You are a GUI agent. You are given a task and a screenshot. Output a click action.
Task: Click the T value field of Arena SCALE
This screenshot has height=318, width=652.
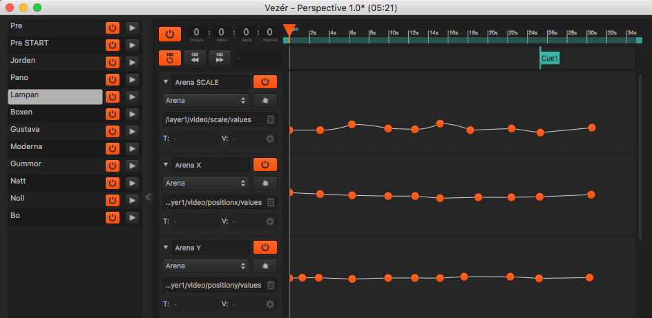click(195, 139)
